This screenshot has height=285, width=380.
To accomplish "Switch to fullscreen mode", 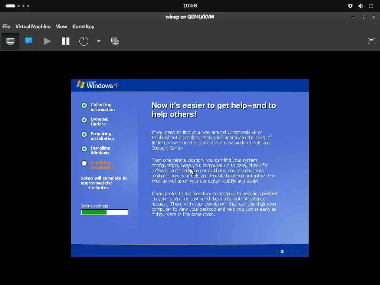I will (x=371, y=41).
